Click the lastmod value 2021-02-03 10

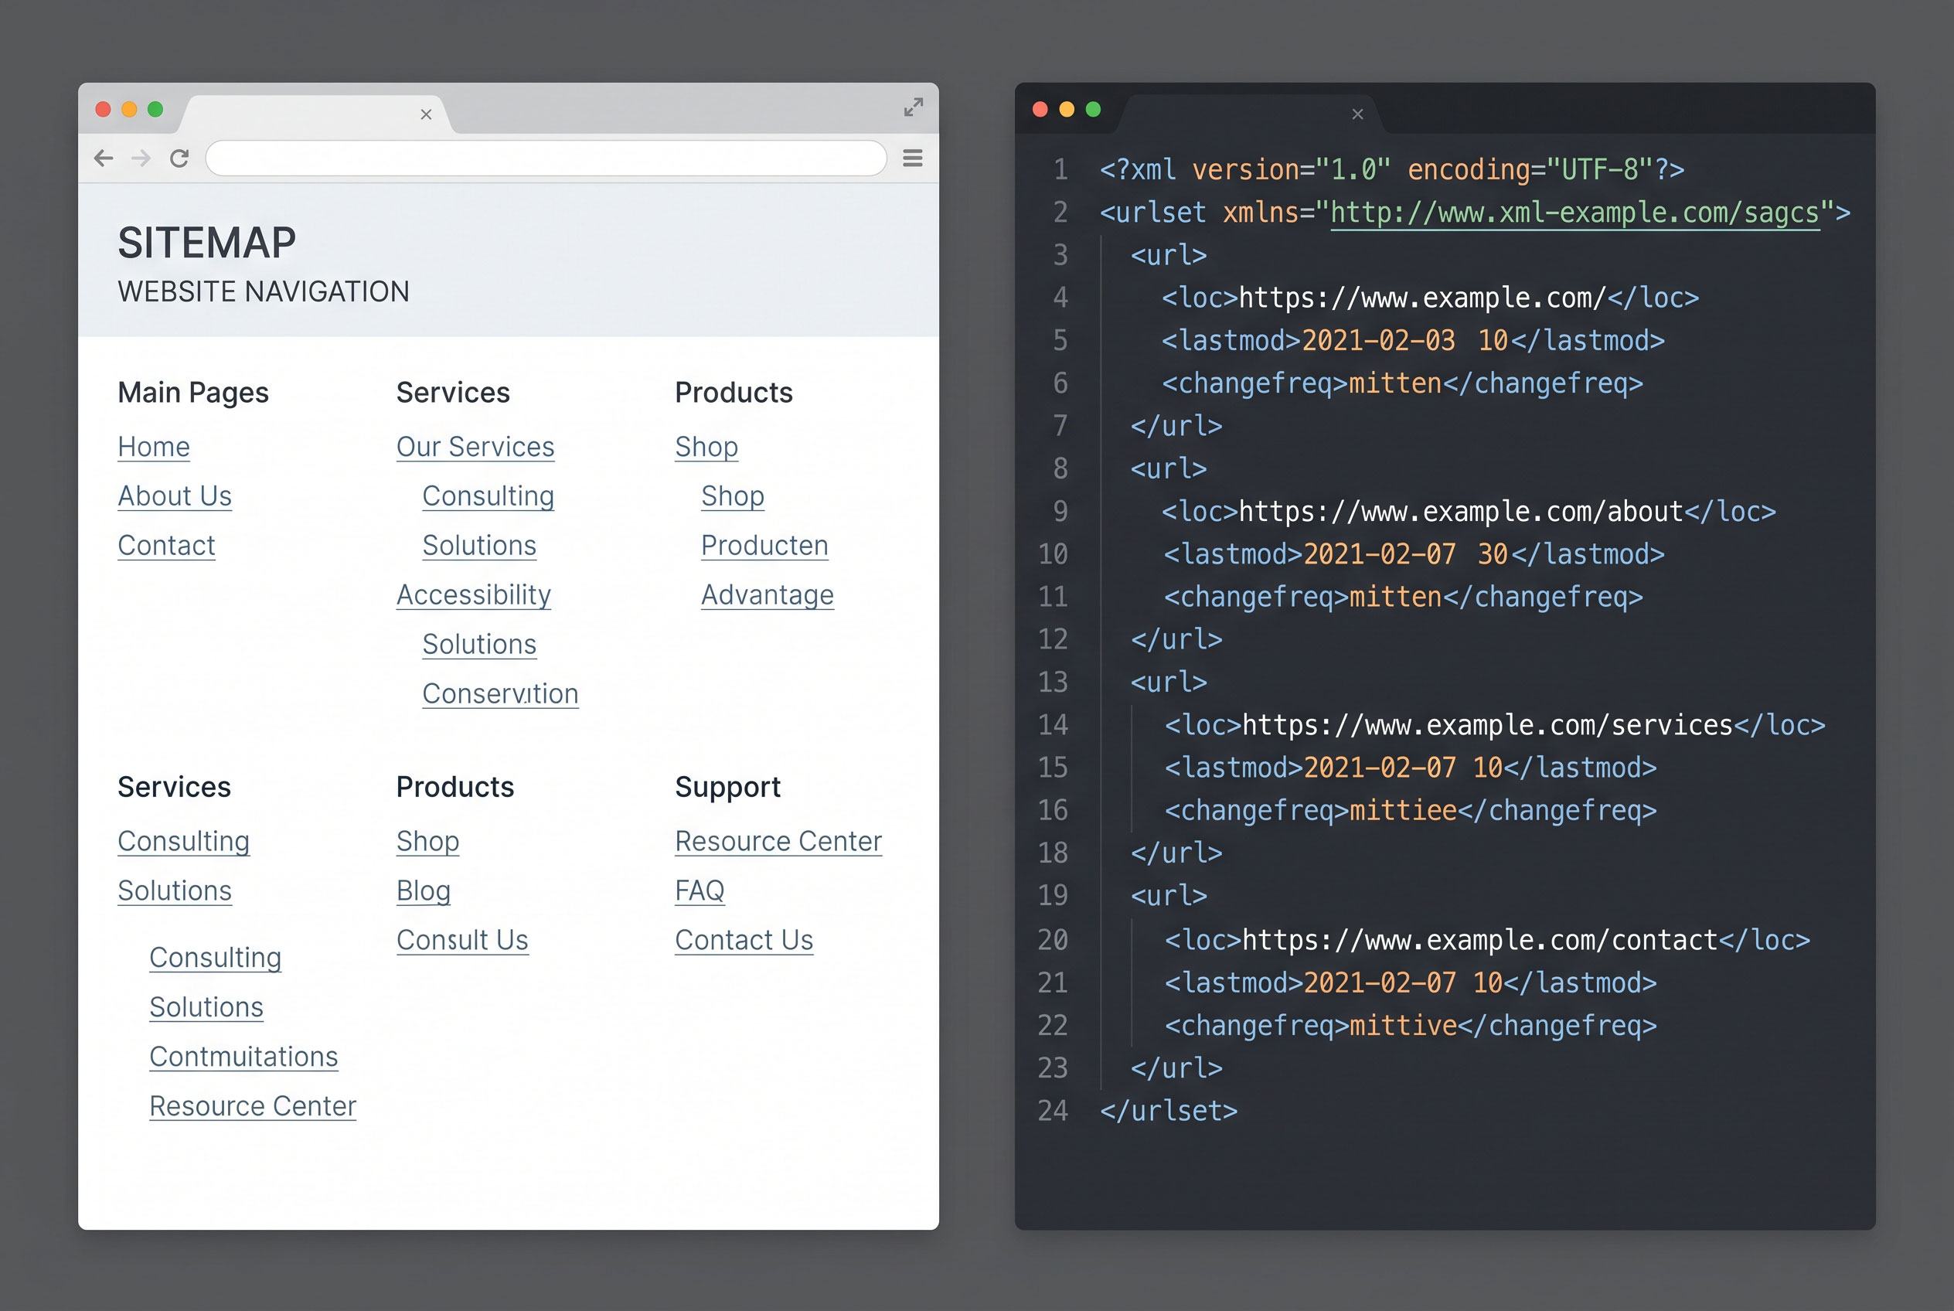1404,341
